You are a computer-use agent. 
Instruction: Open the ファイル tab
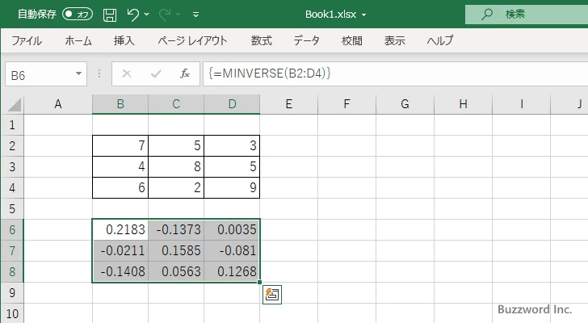(x=27, y=40)
